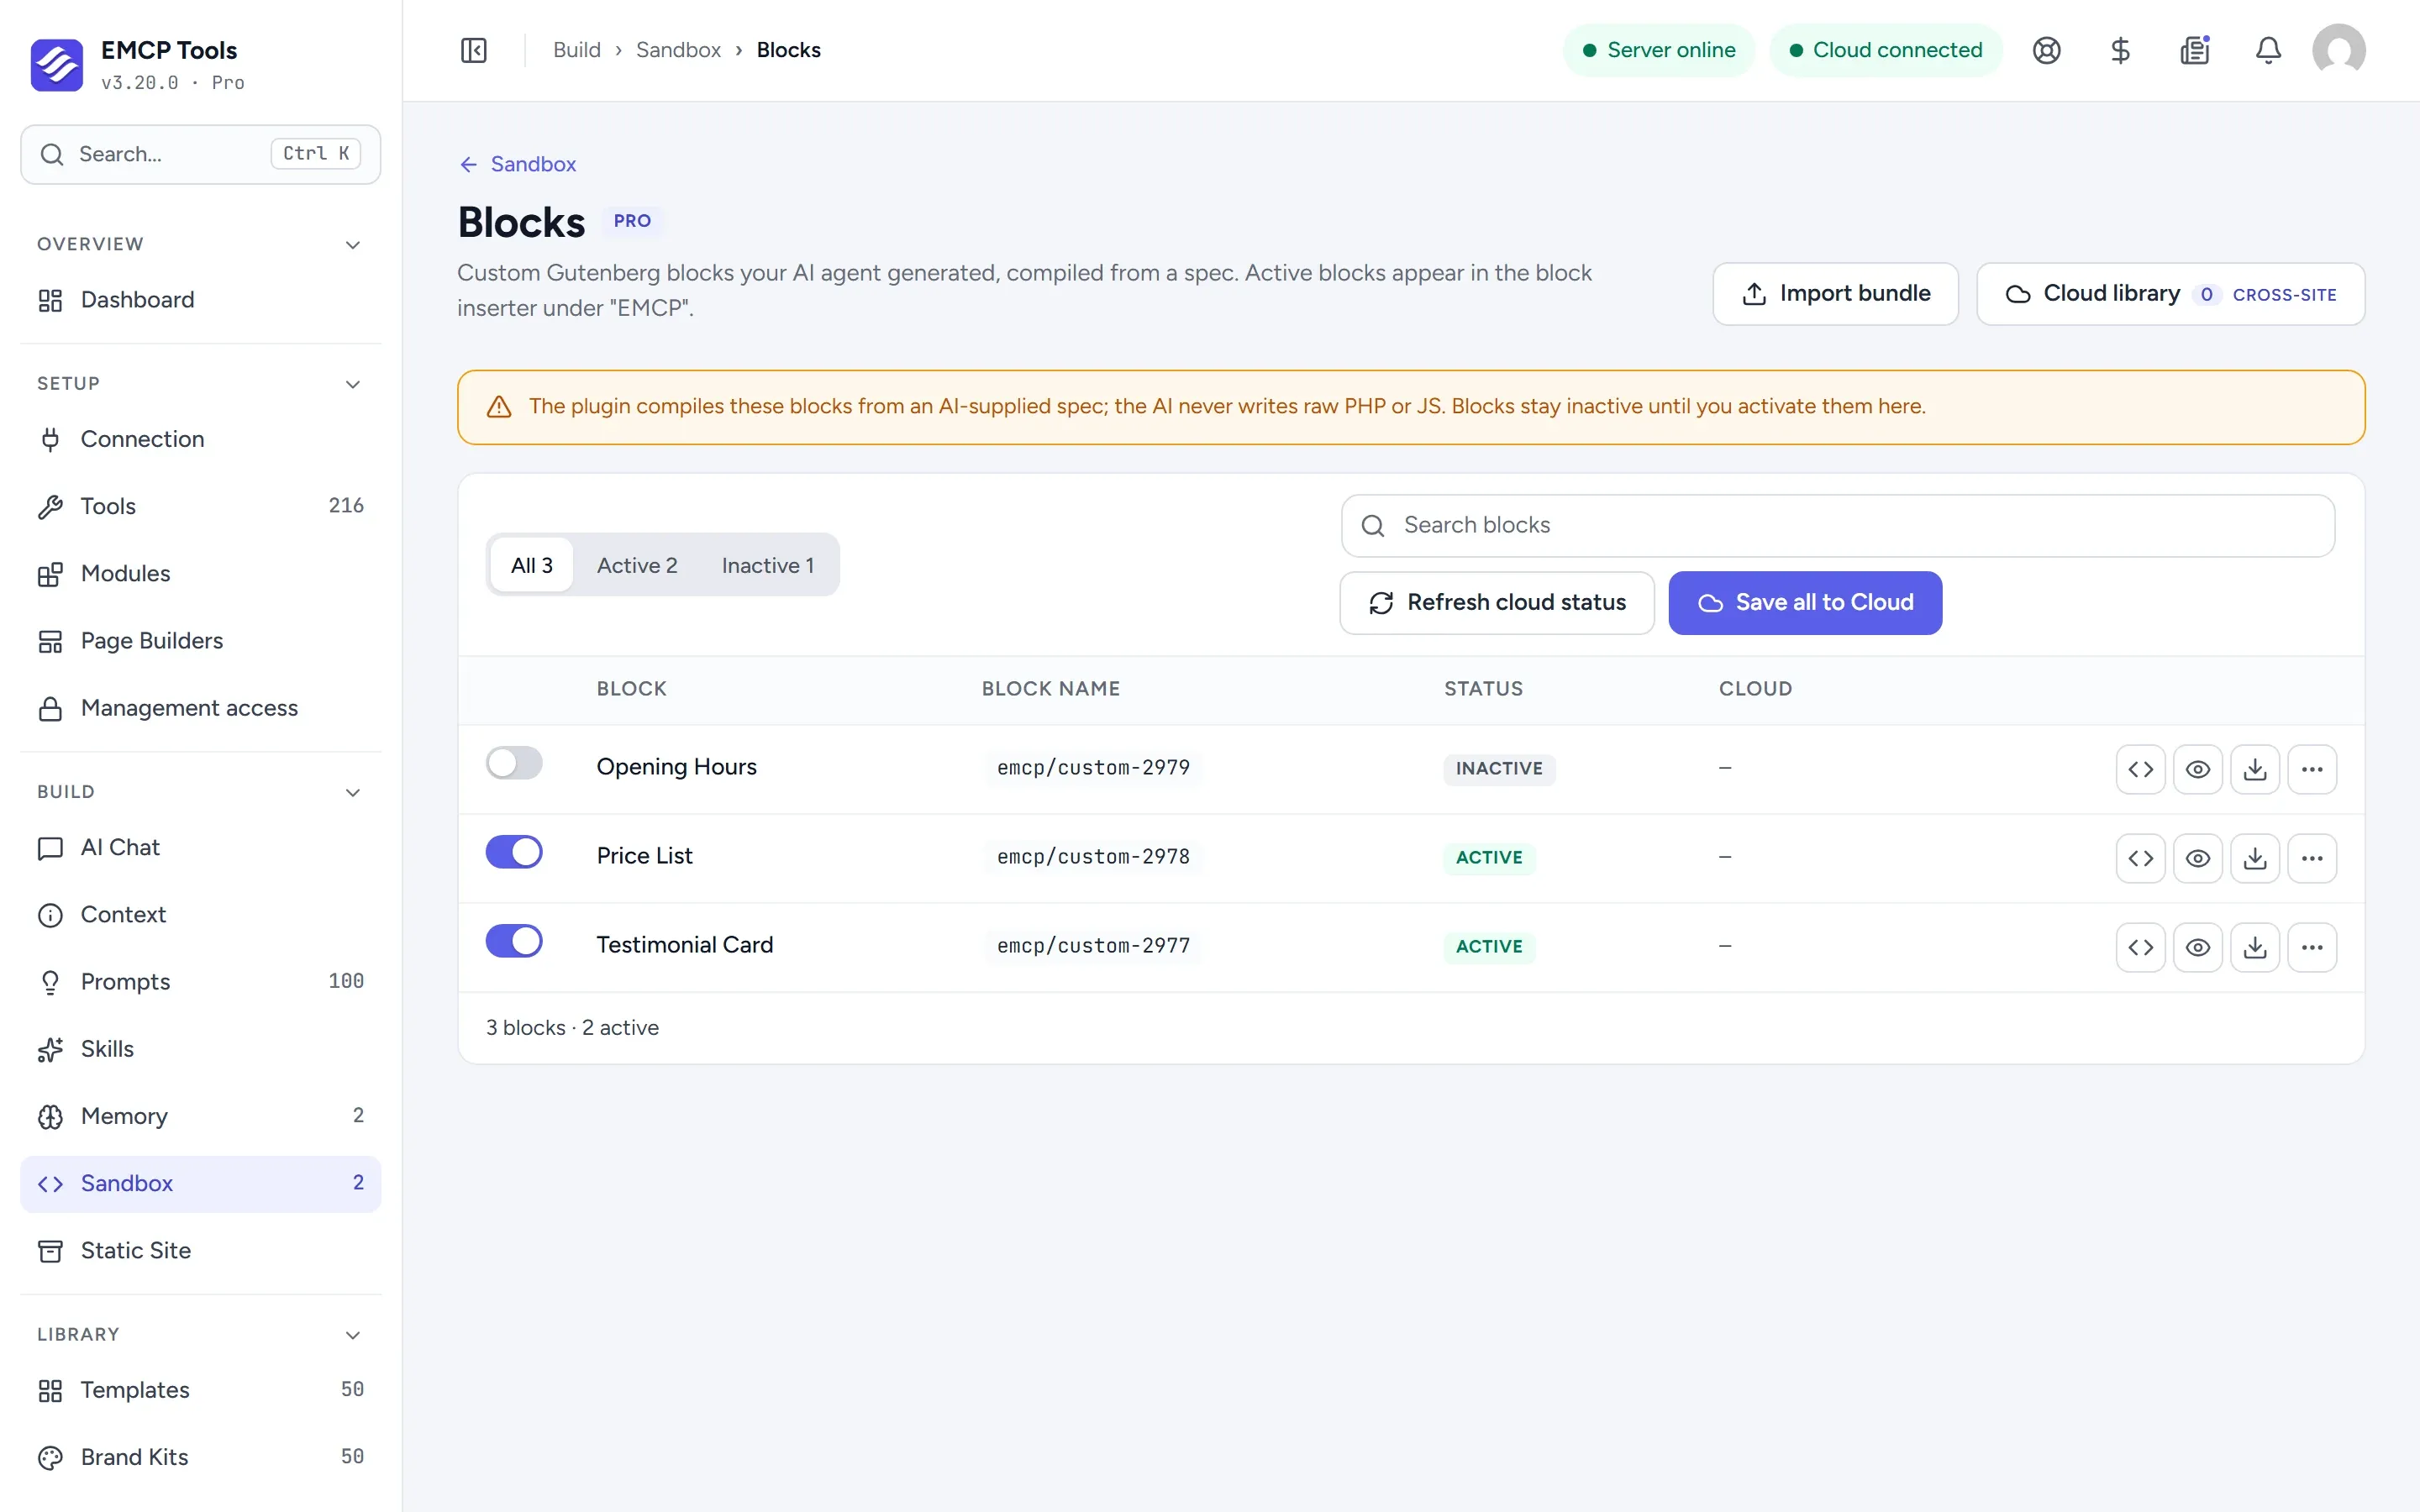
Task: Switch to the Inactive 1 tab
Action: coord(768,565)
